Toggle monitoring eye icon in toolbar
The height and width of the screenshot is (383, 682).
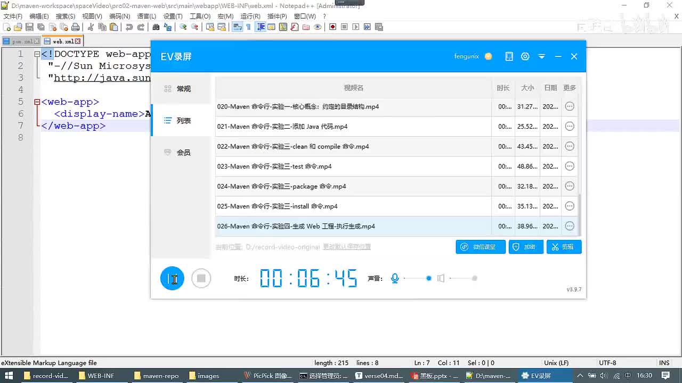pyautogui.click(x=318, y=27)
